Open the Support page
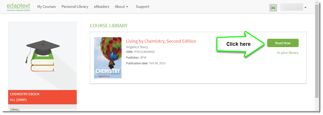Viewport: 323px width, 115px height. (x=143, y=7)
